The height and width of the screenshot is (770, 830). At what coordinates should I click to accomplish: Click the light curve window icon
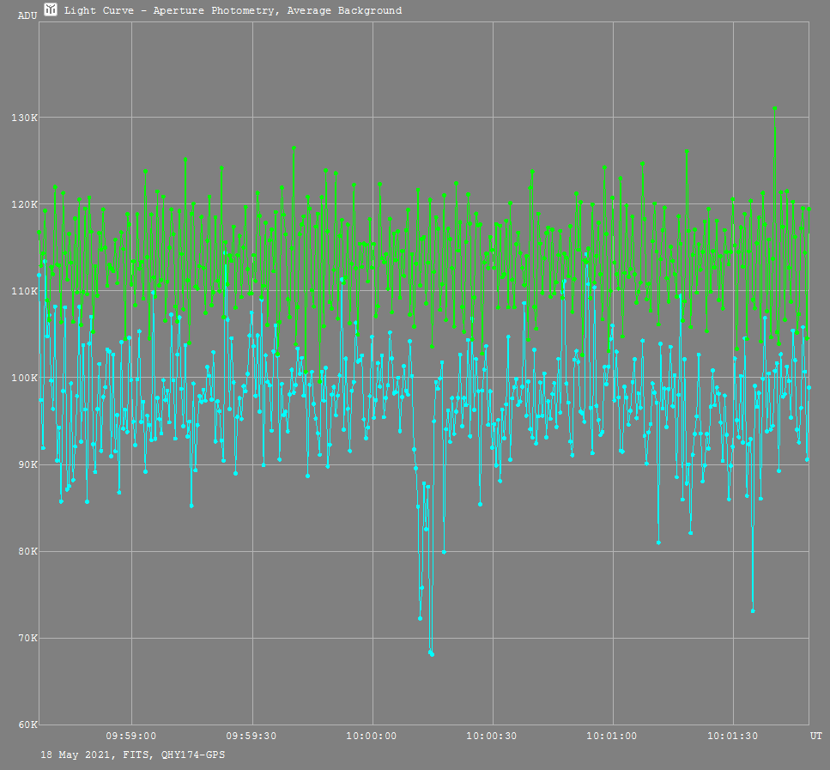51,9
